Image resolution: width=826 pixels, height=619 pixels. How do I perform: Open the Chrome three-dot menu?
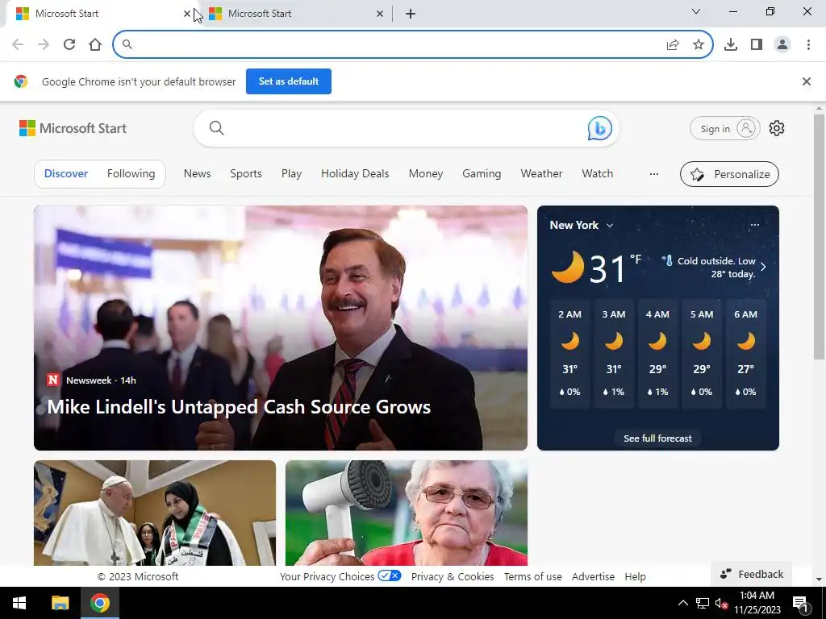pyautogui.click(x=808, y=45)
